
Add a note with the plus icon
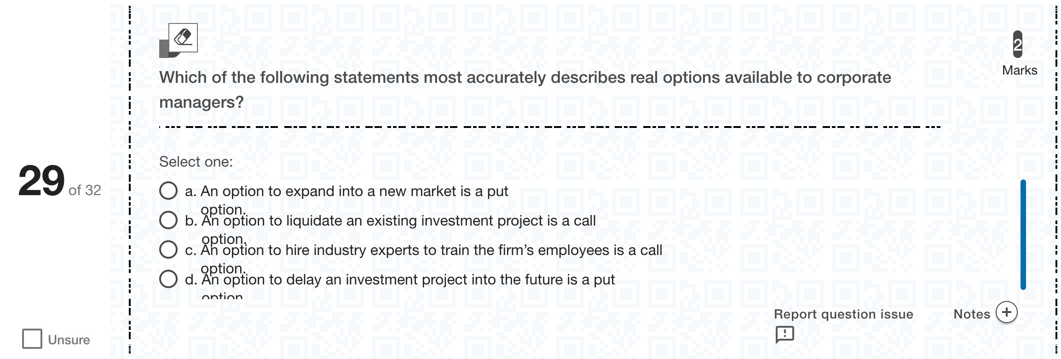point(1007,313)
